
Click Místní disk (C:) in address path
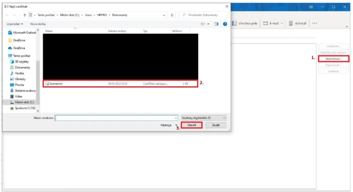[x=70, y=15]
